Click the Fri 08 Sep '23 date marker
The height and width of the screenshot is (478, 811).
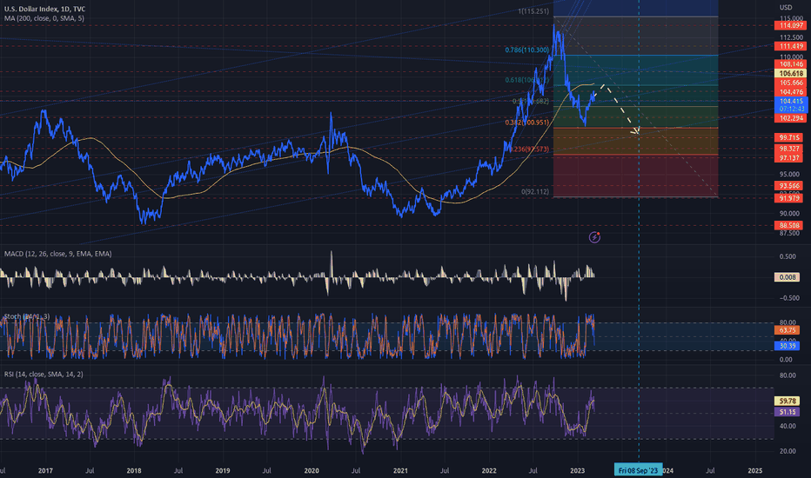pyautogui.click(x=638, y=470)
